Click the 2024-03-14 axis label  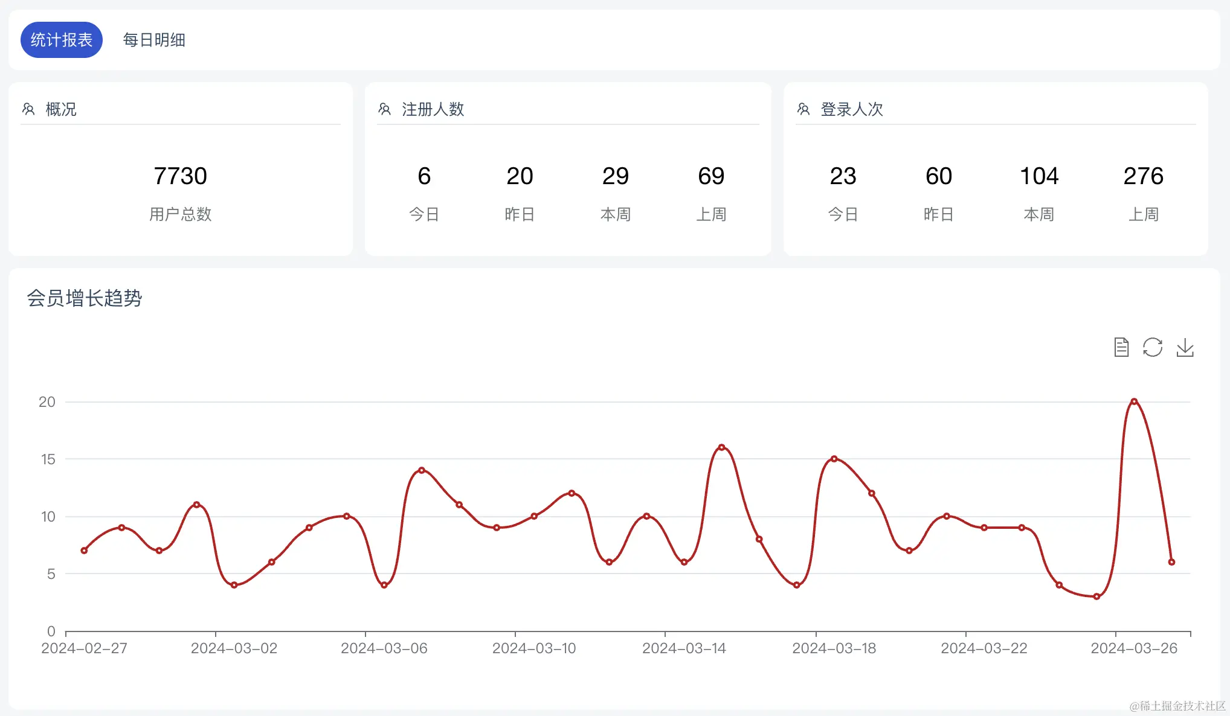pos(684,648)
